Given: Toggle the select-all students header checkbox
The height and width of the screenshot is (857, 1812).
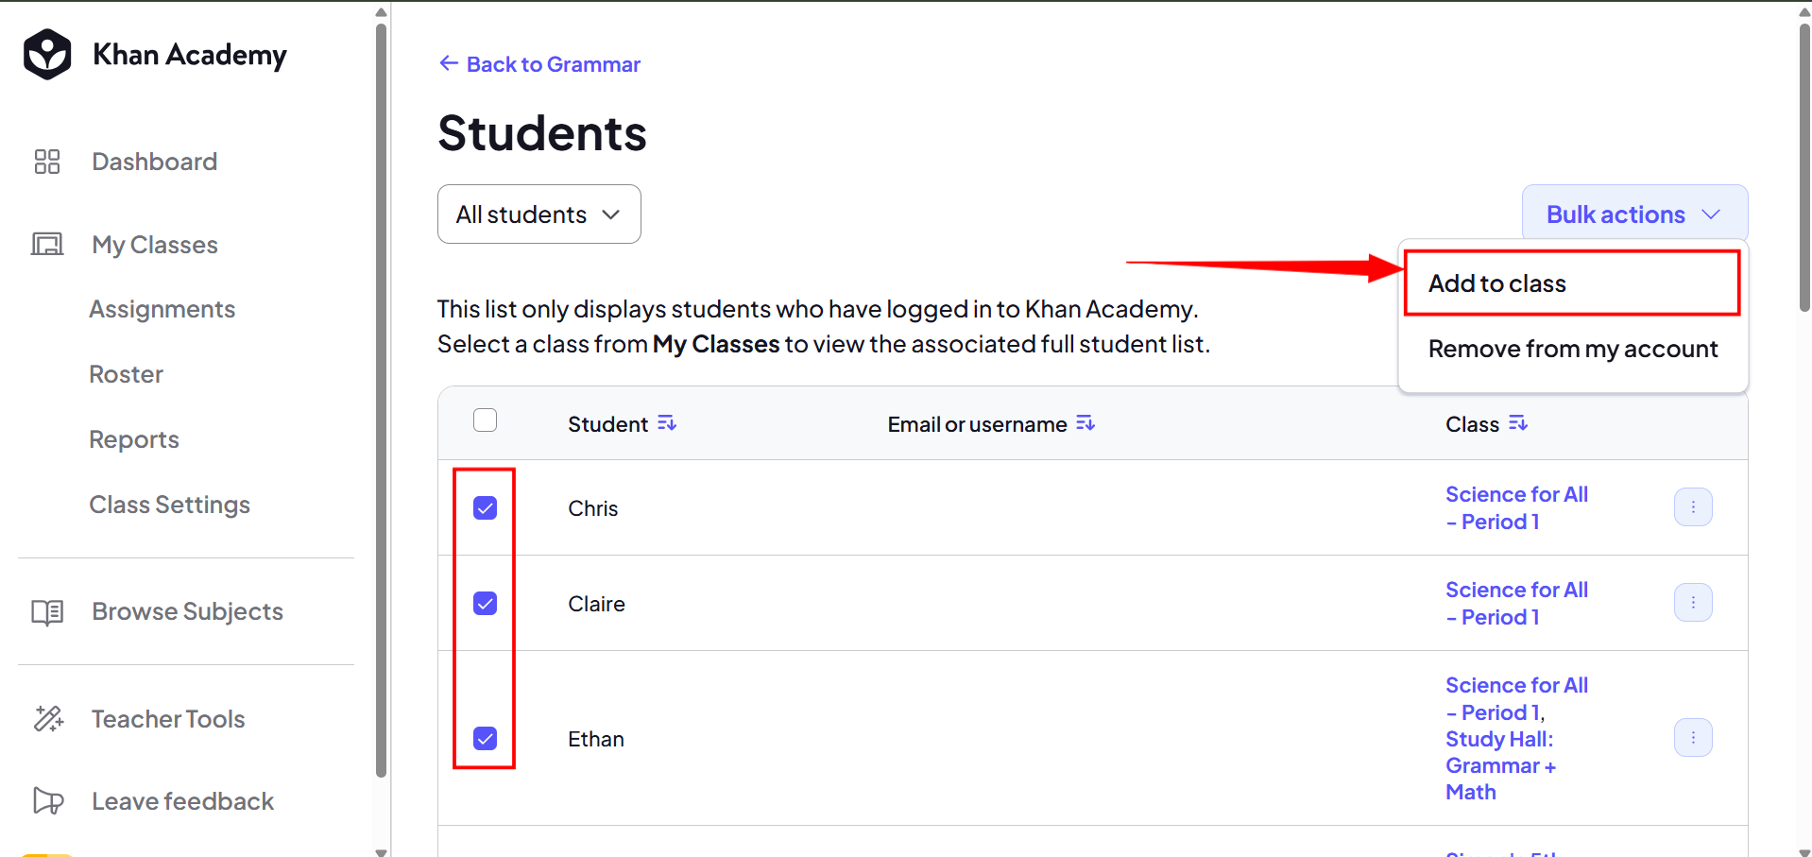Looking at the screenshot, I should point(485,420).
